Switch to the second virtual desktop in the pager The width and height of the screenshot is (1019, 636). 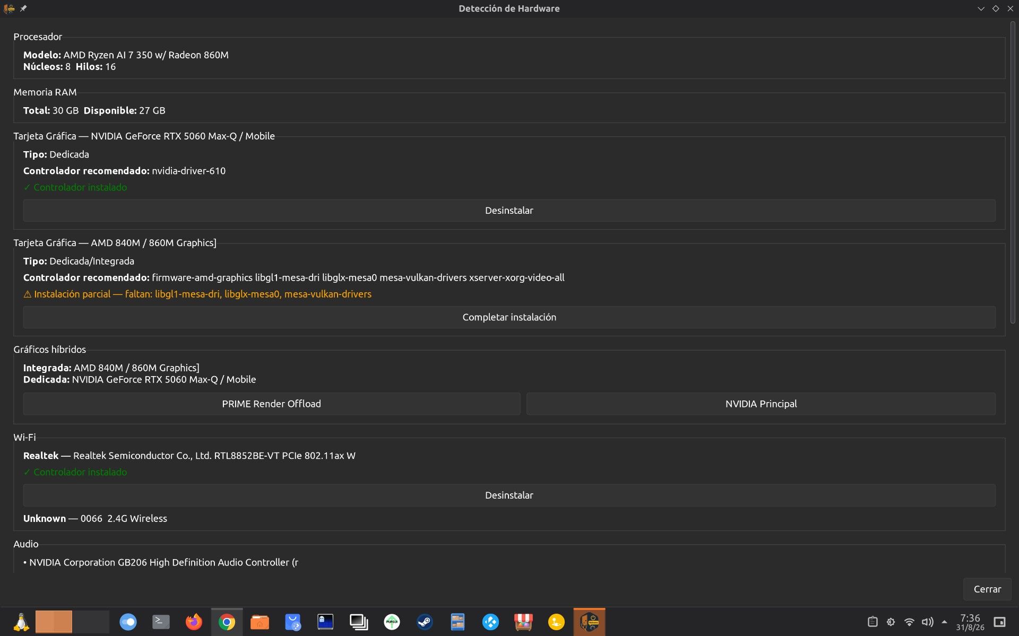[91, 622]
